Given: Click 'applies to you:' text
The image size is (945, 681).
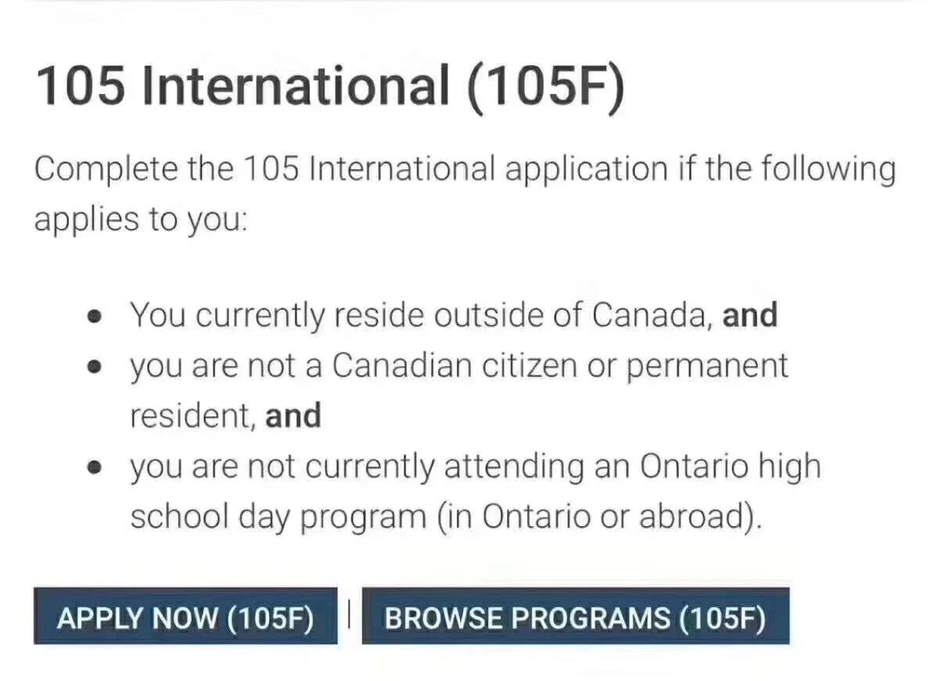Looking at the screenshot, I should pos(140,220).
